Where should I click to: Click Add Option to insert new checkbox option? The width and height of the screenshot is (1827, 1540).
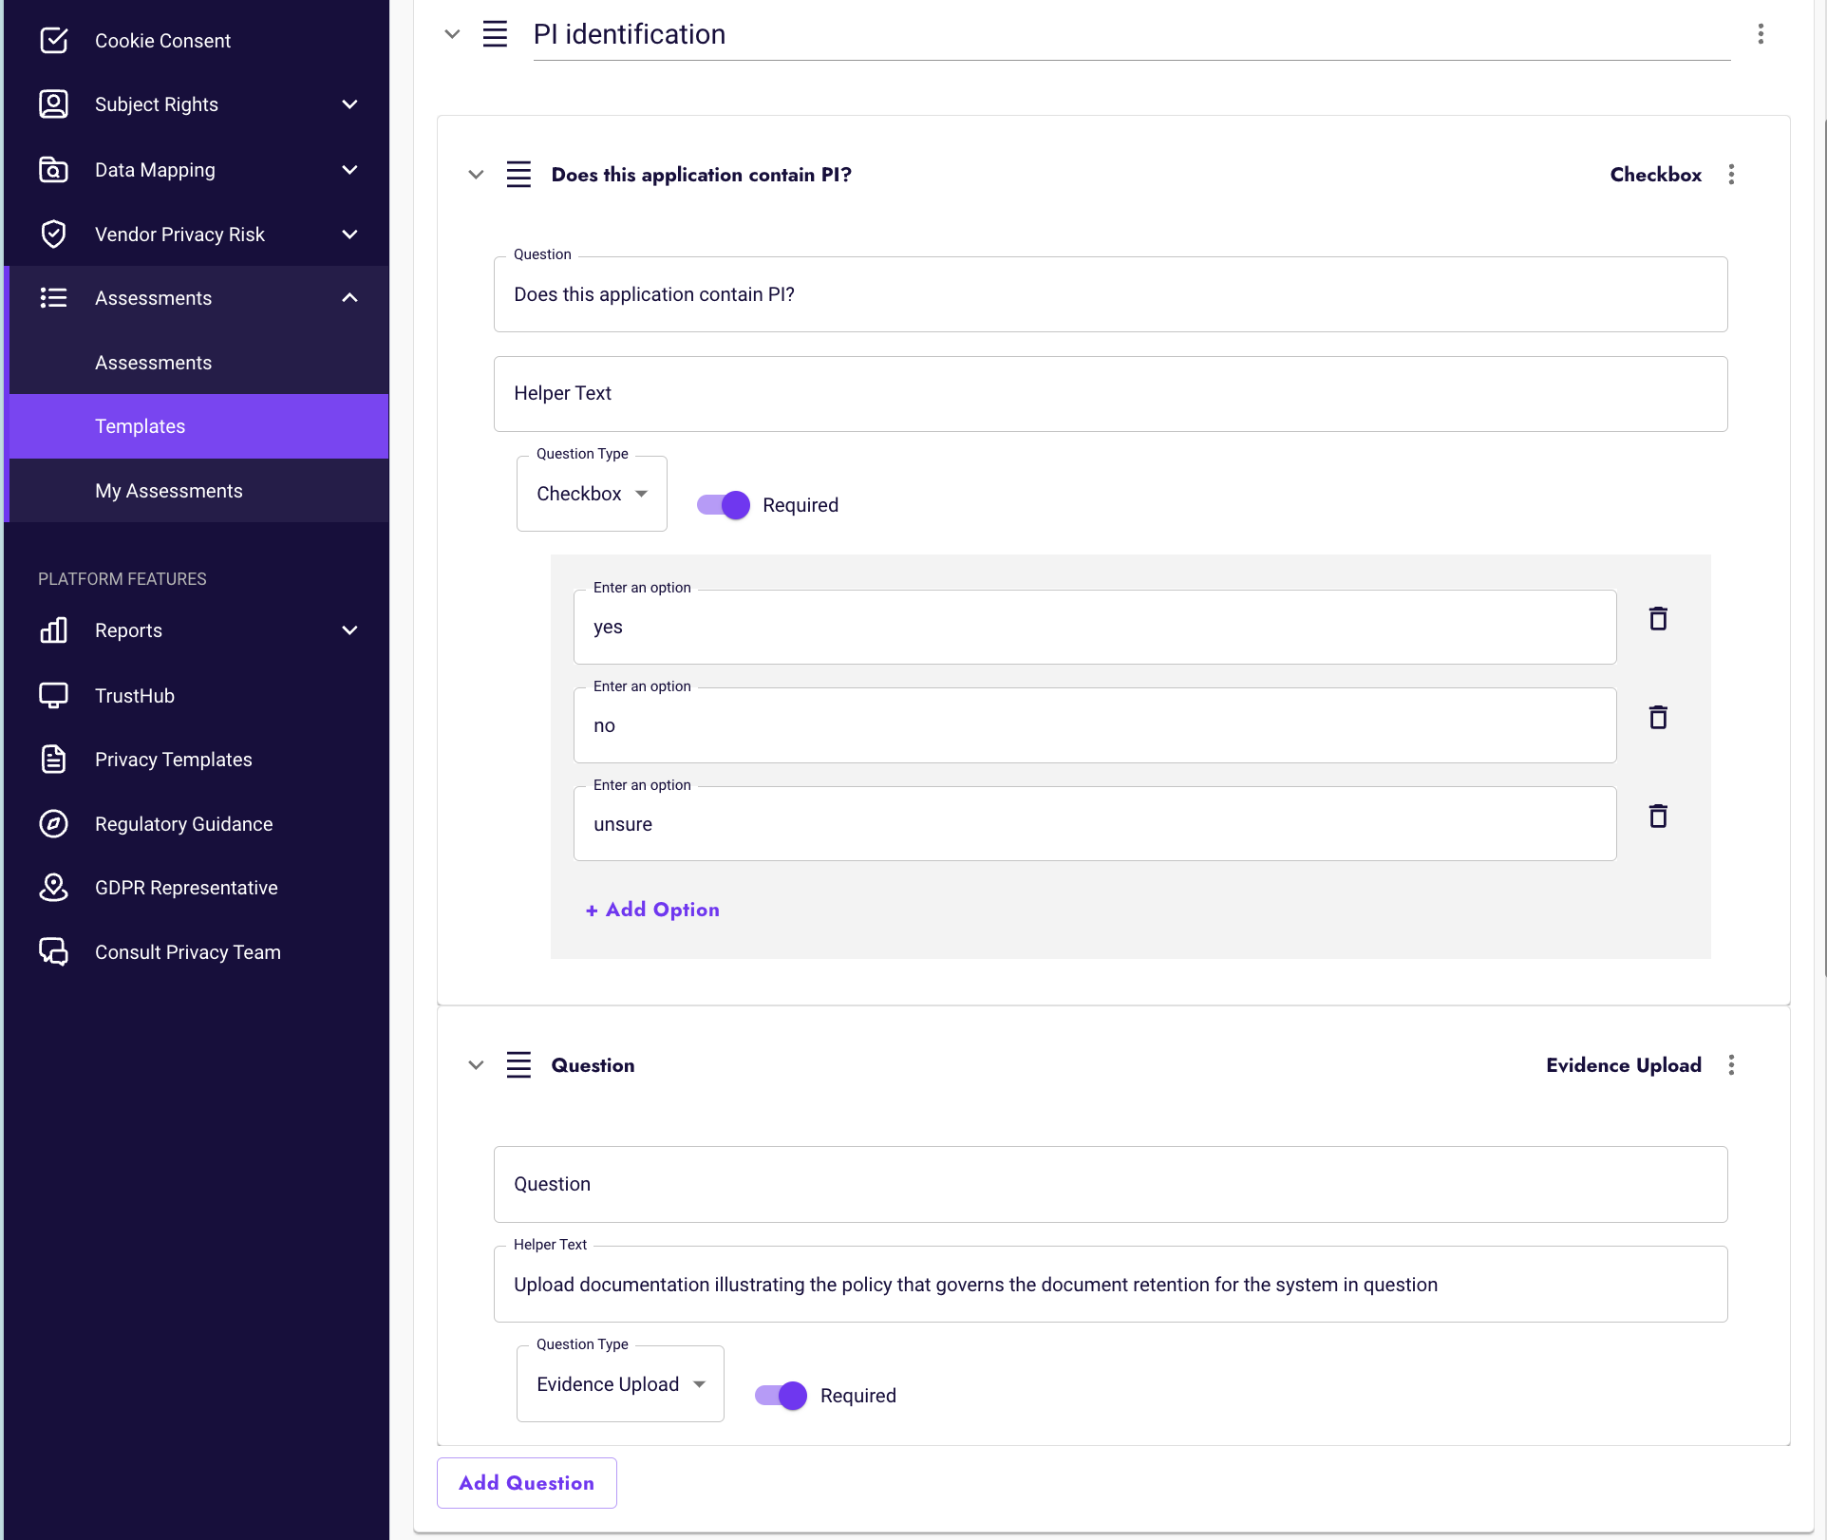pyautogui.click(x=654, y=909)
